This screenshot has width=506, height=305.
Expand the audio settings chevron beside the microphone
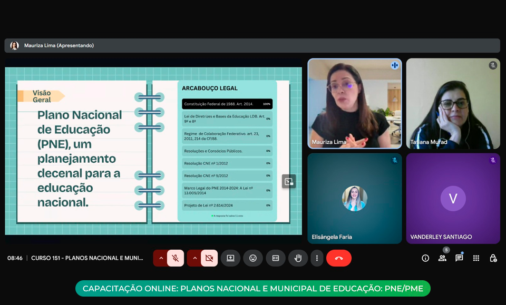[161, 258]
